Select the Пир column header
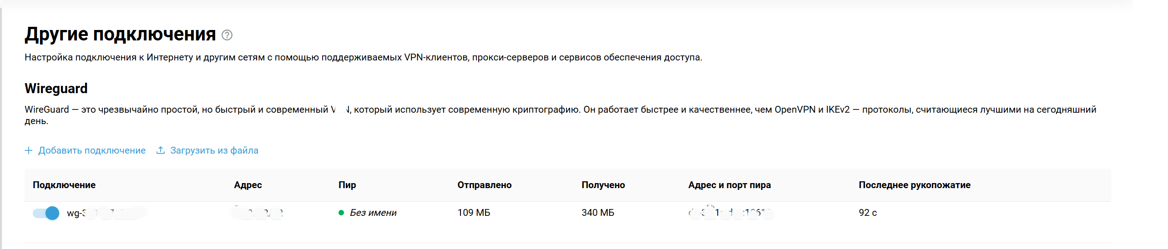Image resolution: width=1168 pixels, height=249 pixels. point(347,185)
